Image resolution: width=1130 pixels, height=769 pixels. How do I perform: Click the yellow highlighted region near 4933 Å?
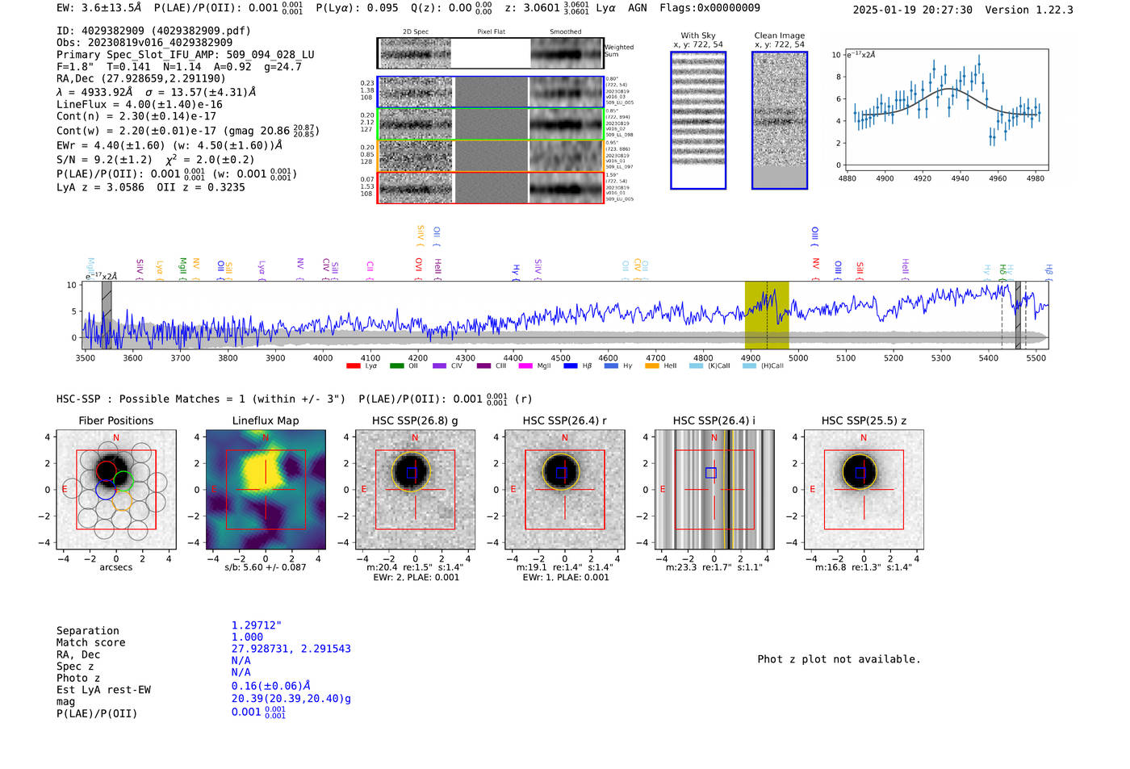767,315
